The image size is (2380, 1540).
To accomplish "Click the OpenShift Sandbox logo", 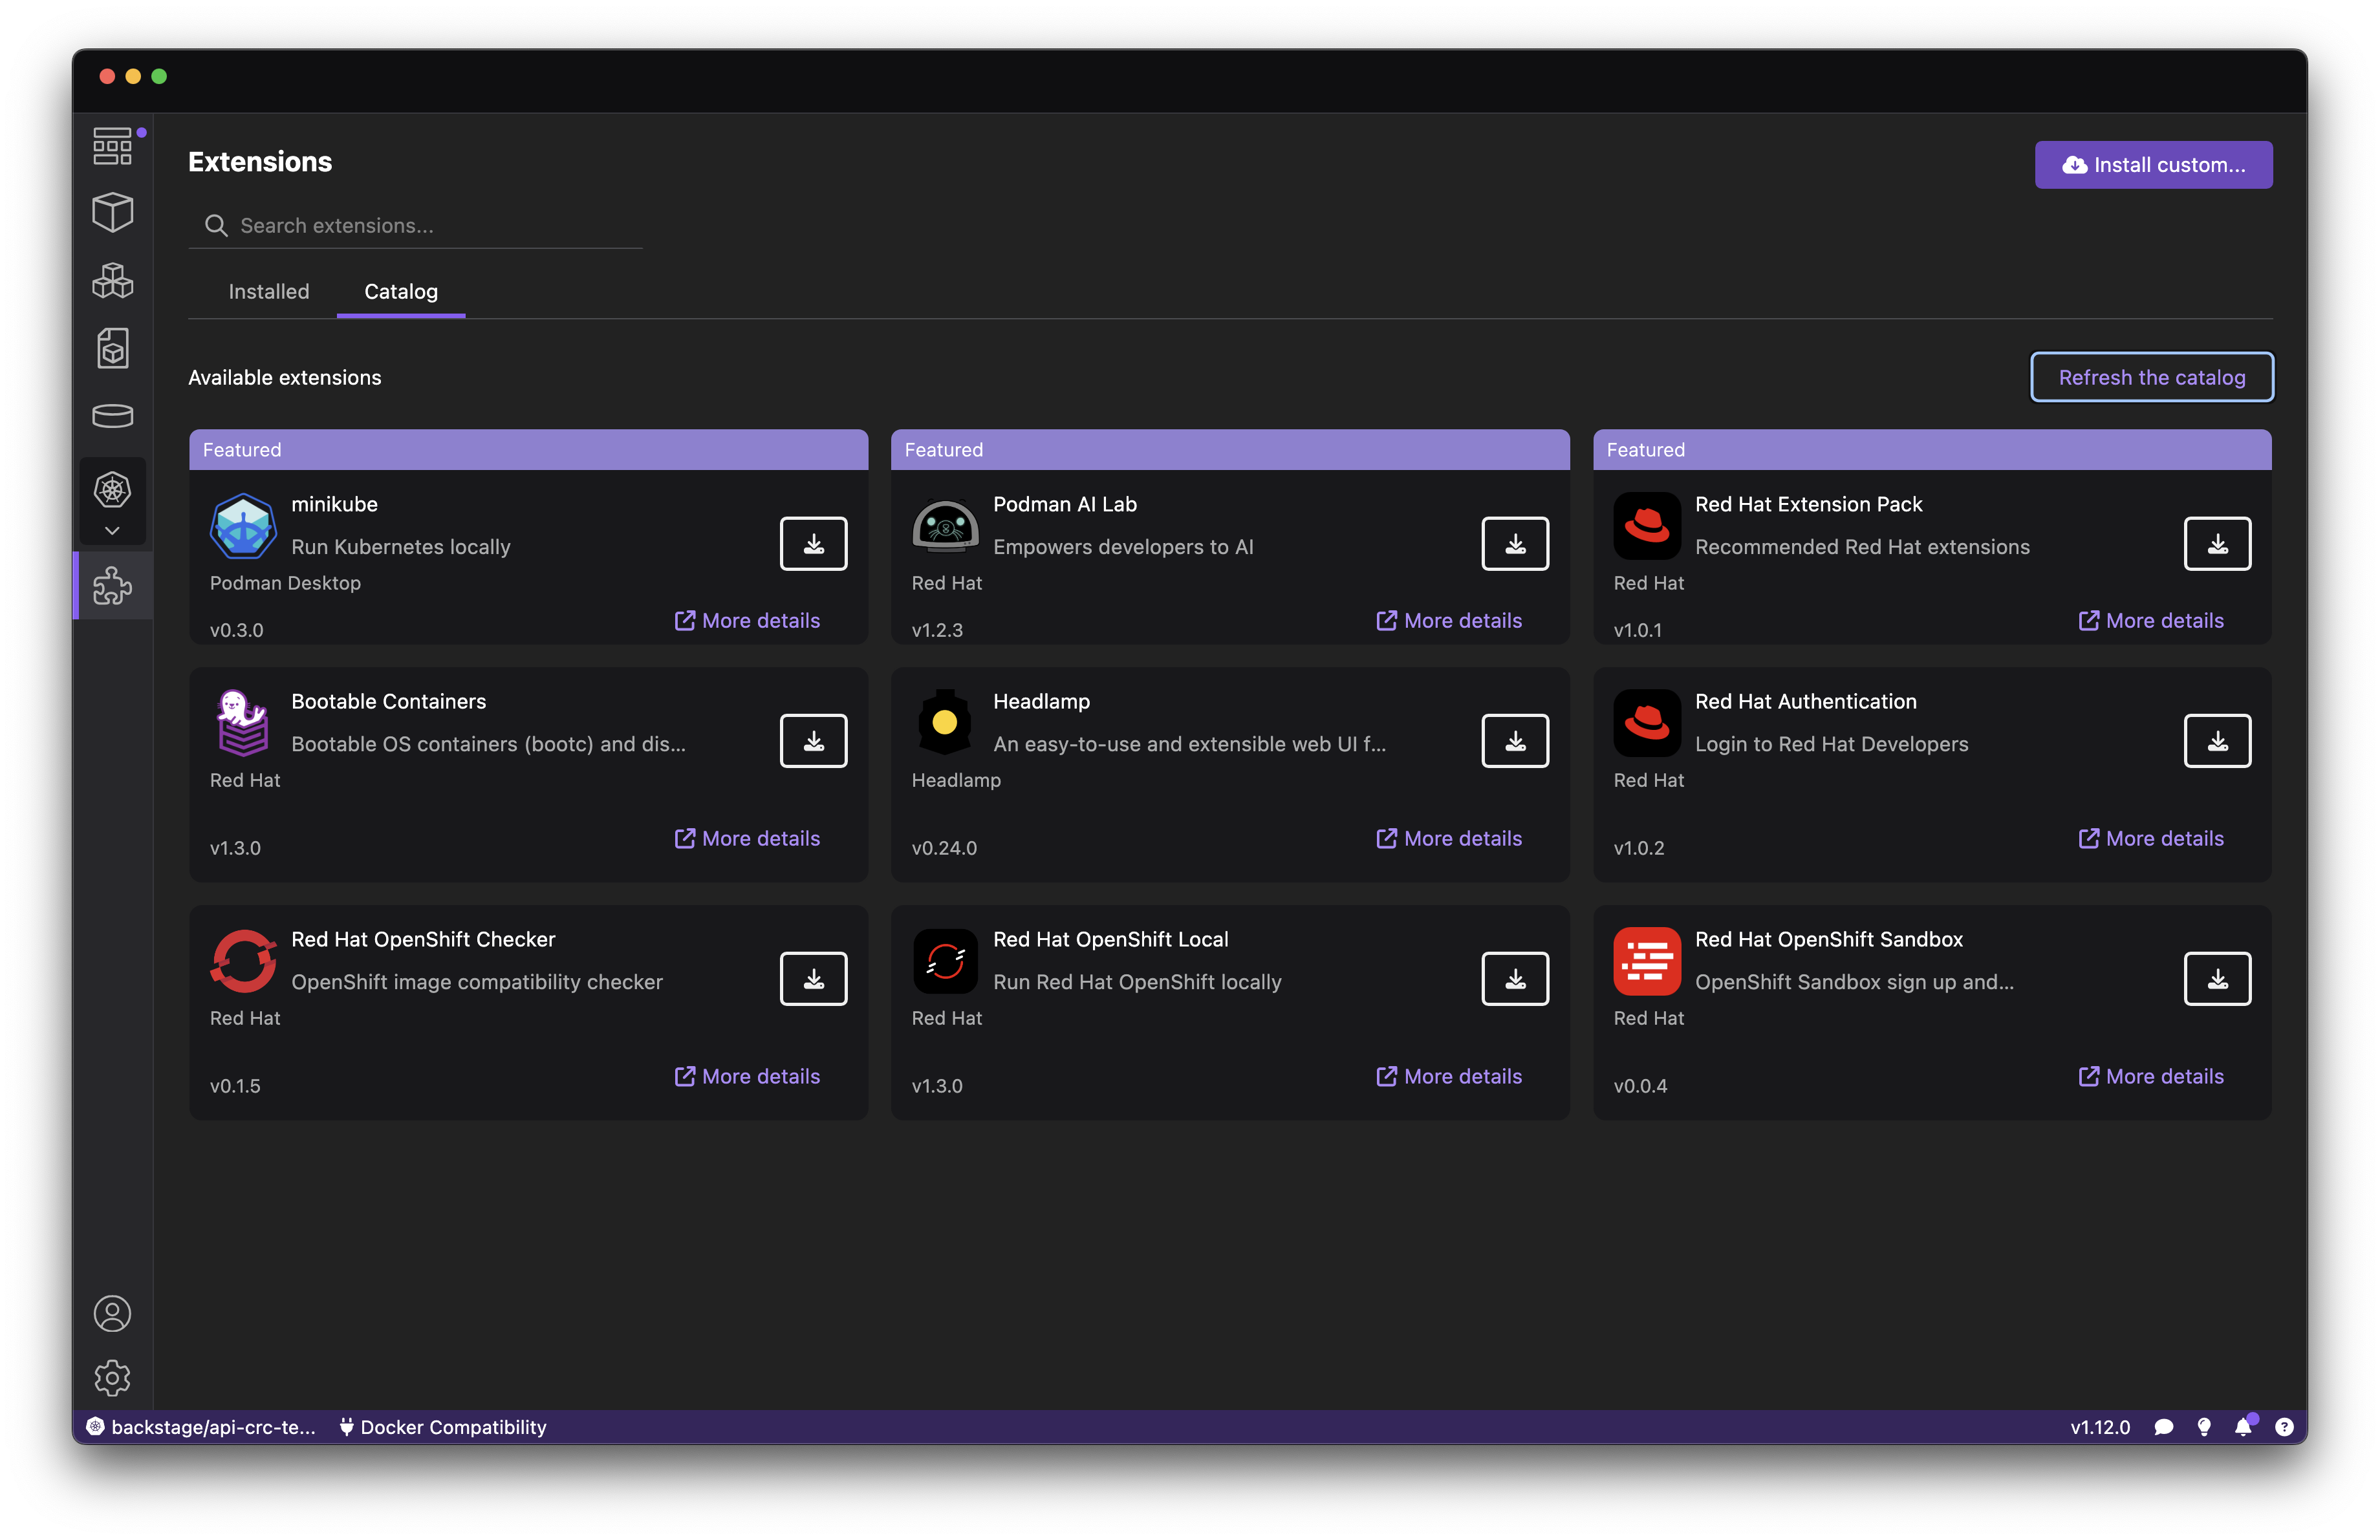I will coord(1647,960).
